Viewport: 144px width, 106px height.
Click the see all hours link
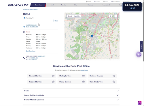click(84, 70)
